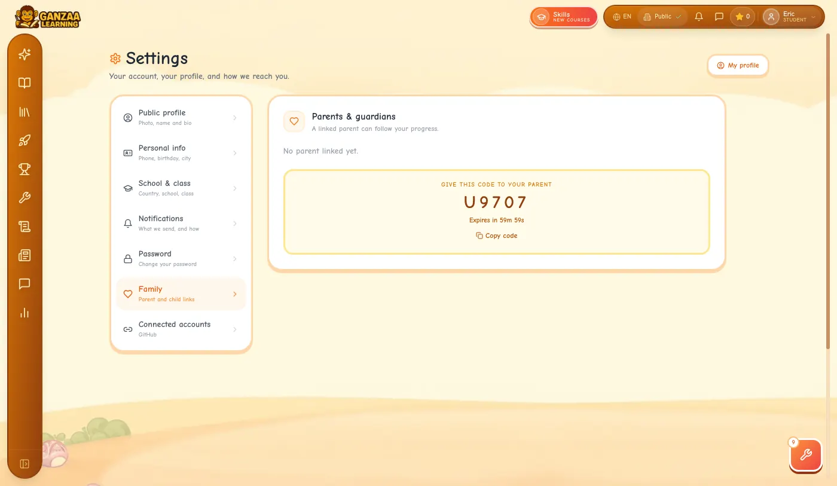Open the Notifications settings section
The width and height of the screenshot is (837, 486).
coord(181,224)
